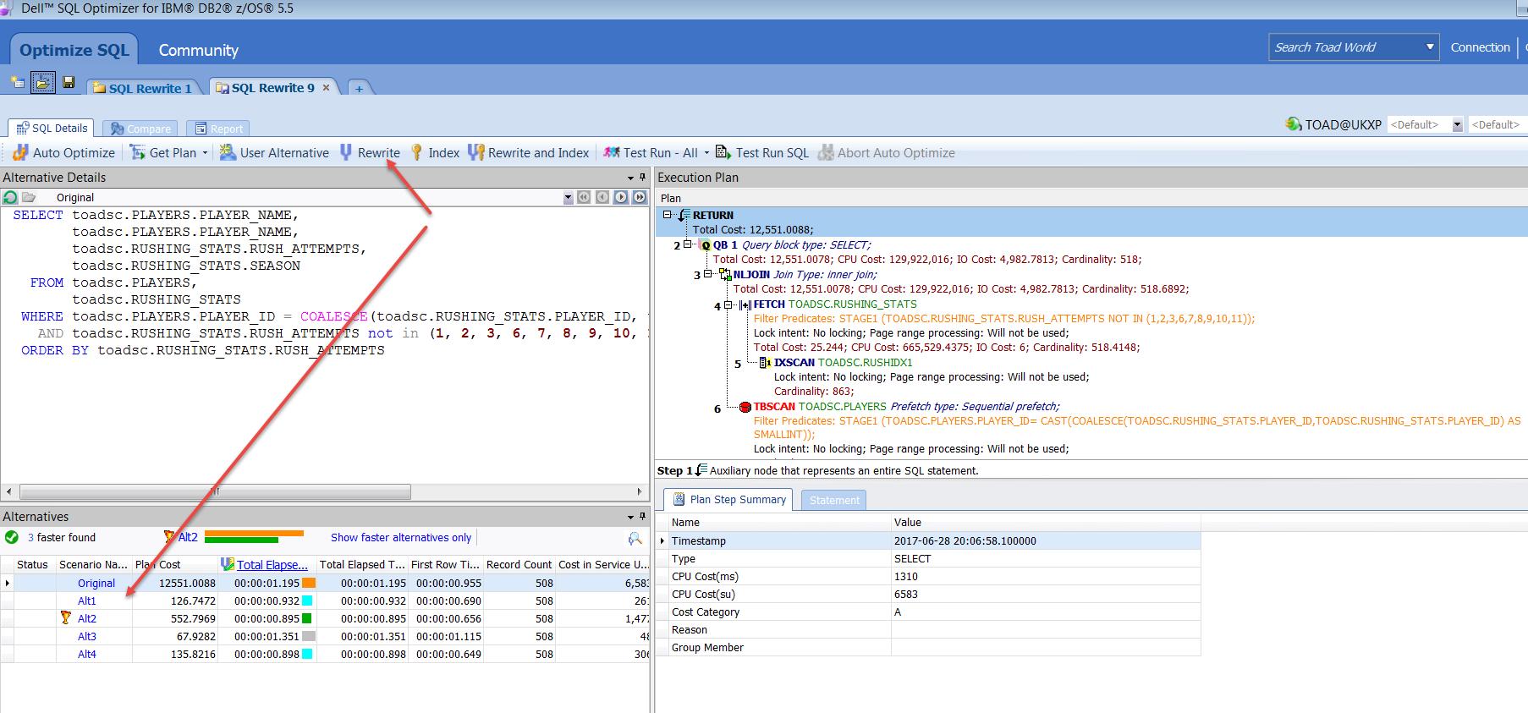Viewport: 1528px width, 713px height.
Task: Switch to the Statement tab
Action: [833, 500]
